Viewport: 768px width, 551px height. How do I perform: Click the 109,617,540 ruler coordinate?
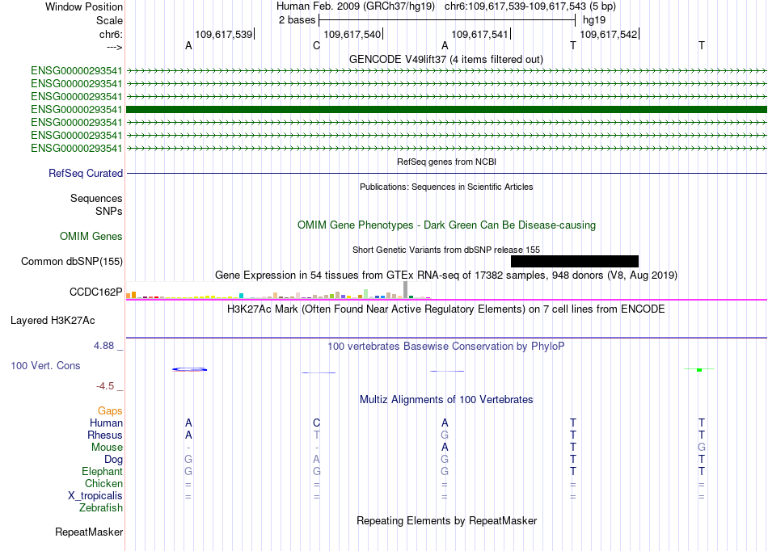coord(352,34)
